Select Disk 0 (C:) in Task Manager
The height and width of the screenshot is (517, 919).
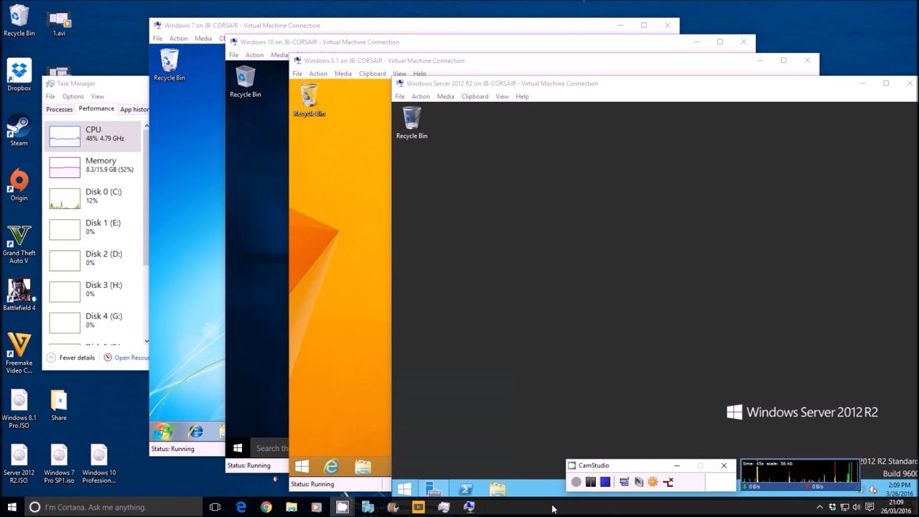click(x=93, y=197)
